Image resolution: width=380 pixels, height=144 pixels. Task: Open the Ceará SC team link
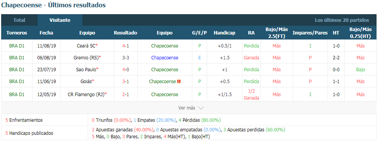pos(86,46)
